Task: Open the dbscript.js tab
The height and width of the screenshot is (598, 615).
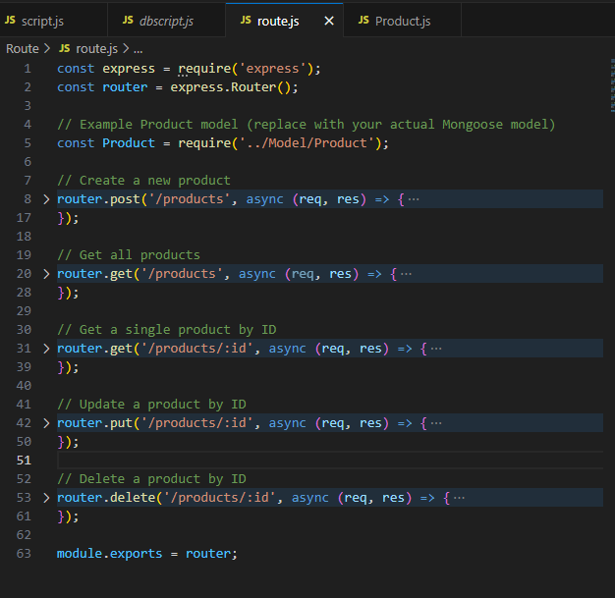Action: (167, 21)
